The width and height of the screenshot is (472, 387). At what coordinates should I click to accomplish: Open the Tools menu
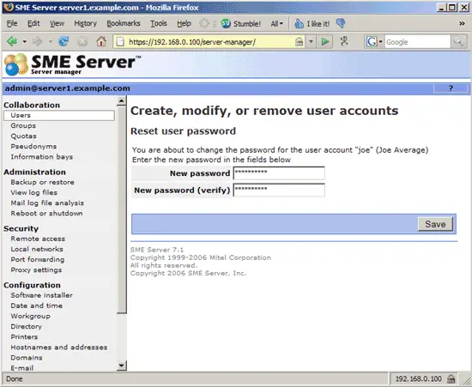[159, 23]
